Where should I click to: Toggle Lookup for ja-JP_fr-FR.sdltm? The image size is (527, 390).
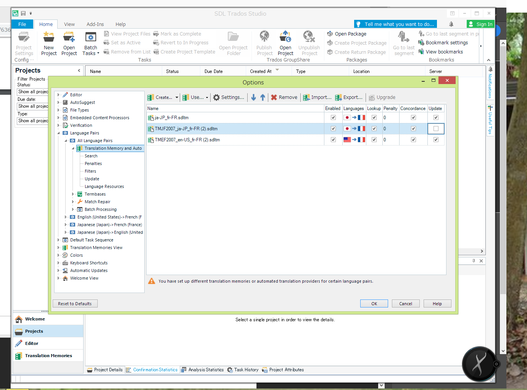(374, 118)
